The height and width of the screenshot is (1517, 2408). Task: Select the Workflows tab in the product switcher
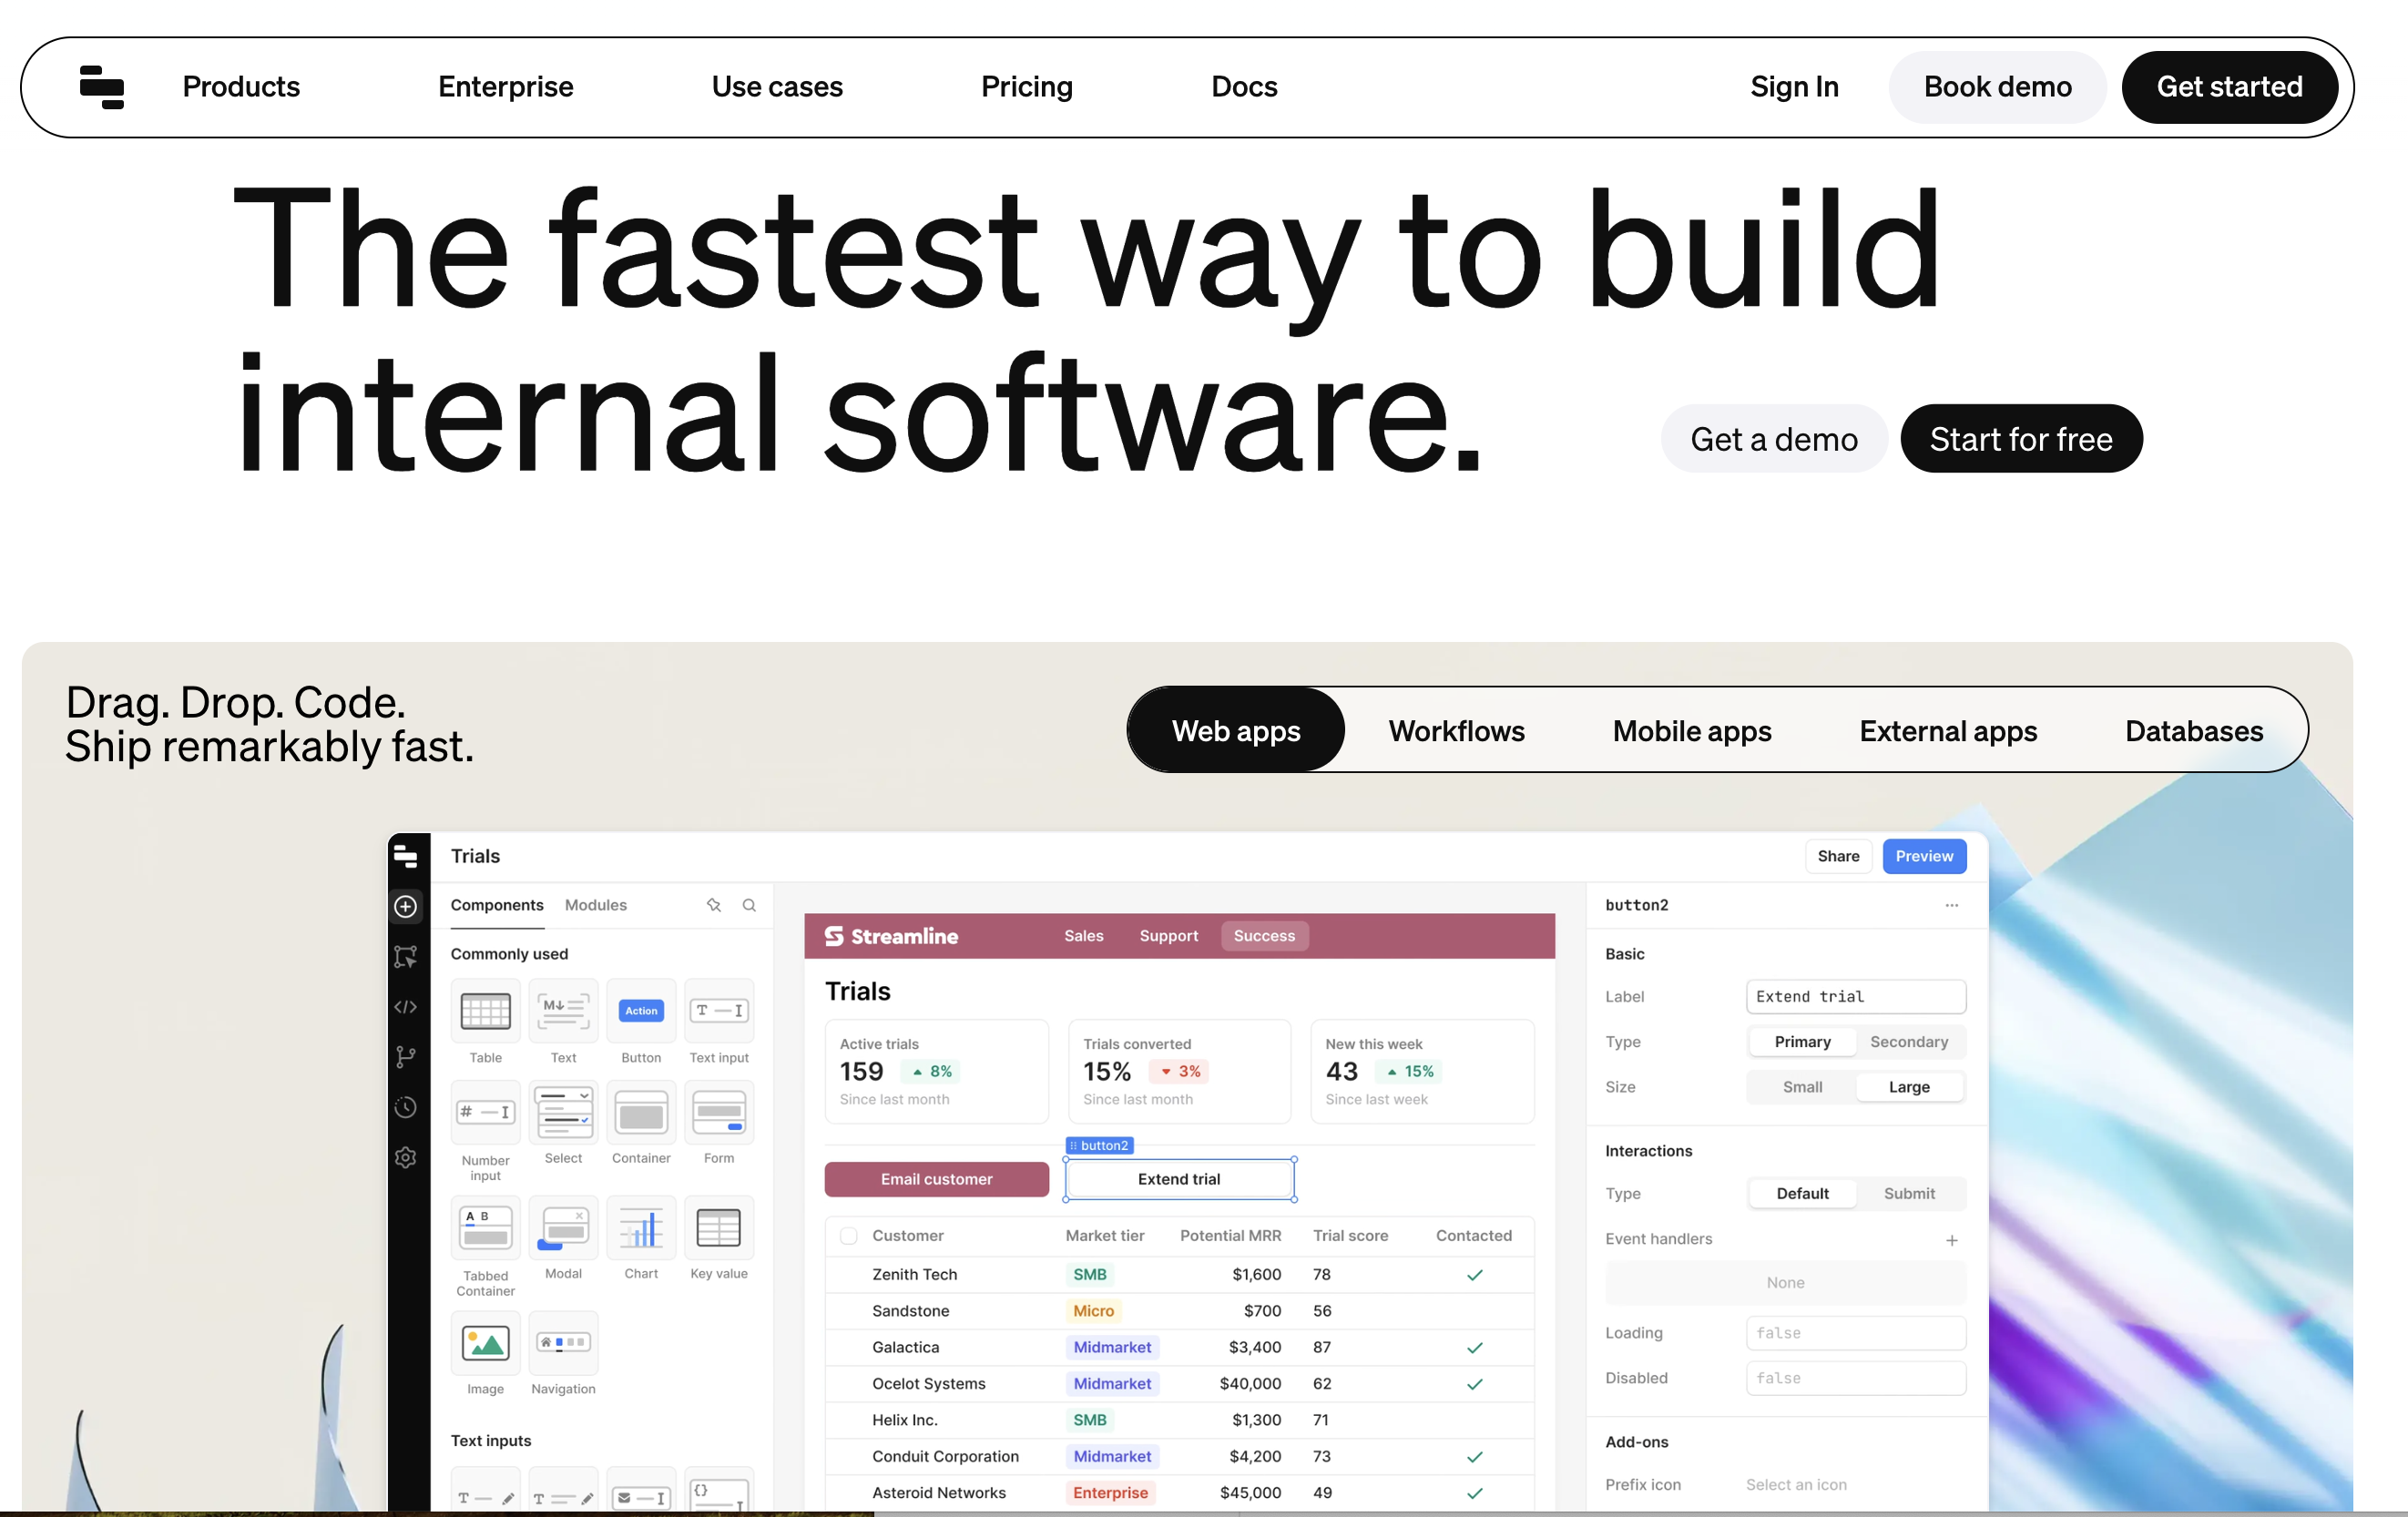(1456, 731)
